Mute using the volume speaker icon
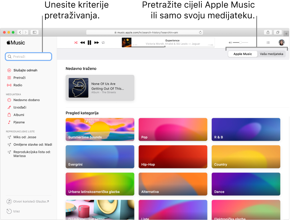The image size is (290, 220). point(230,43)
